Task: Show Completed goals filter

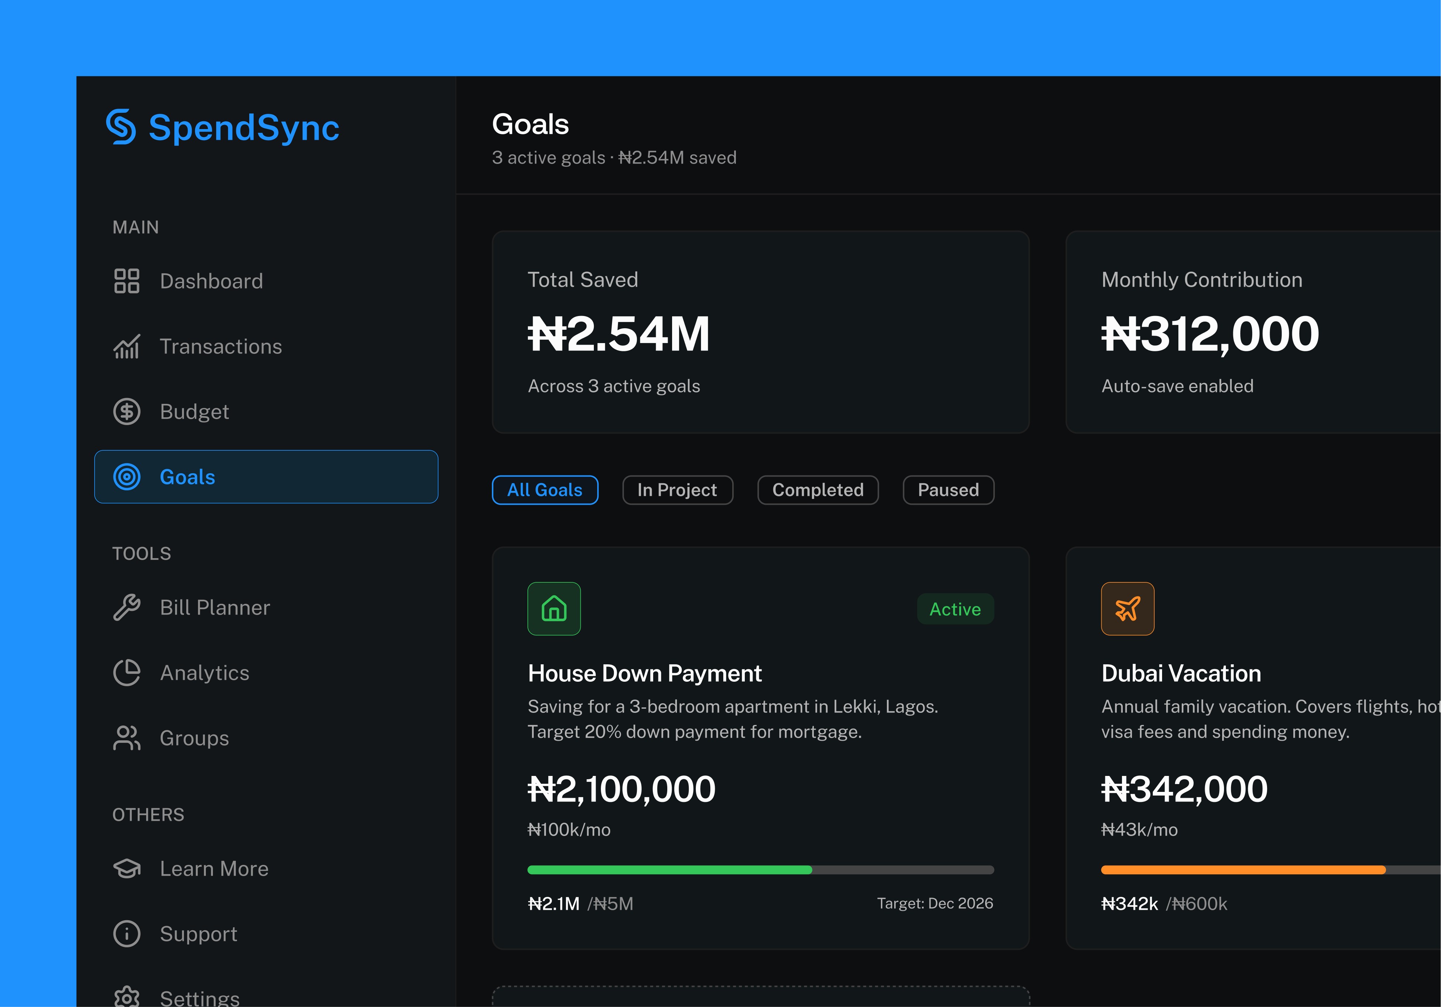Action: [818, 490]
